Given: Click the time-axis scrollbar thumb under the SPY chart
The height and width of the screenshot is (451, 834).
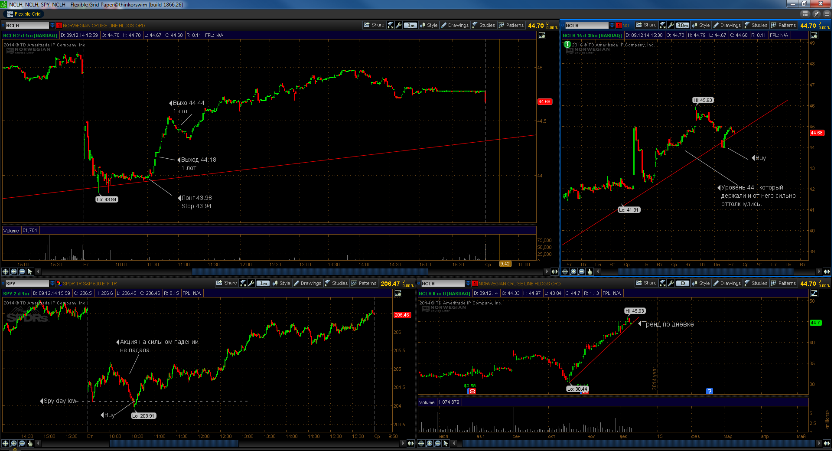Looking at the screenshot, I should click(x=174, y=443).
